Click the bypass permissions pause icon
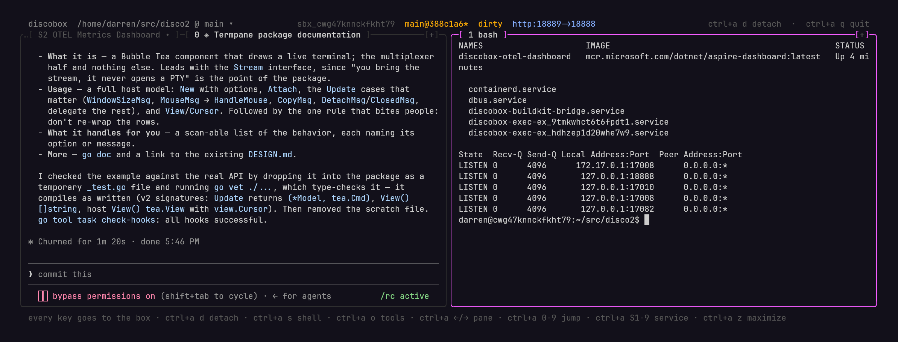 (43, 296)
